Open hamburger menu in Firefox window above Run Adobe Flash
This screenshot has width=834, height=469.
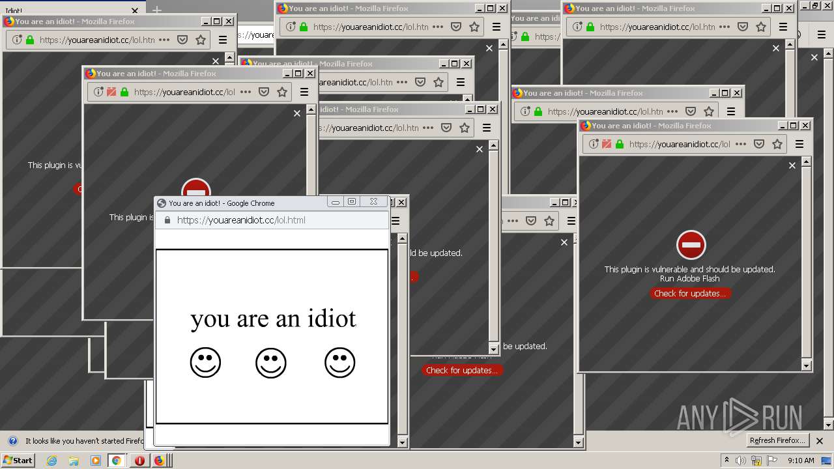(x=731, y=111)
